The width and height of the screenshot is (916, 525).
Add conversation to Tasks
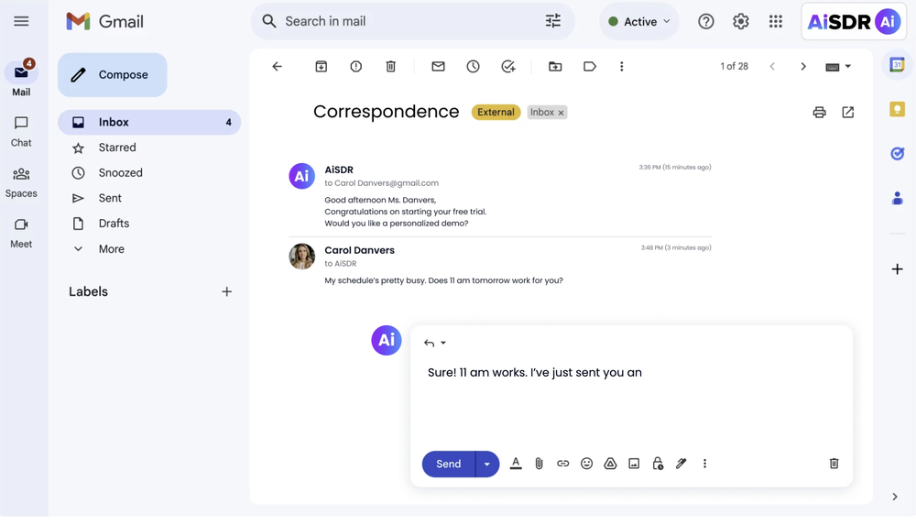coord(508,67)
